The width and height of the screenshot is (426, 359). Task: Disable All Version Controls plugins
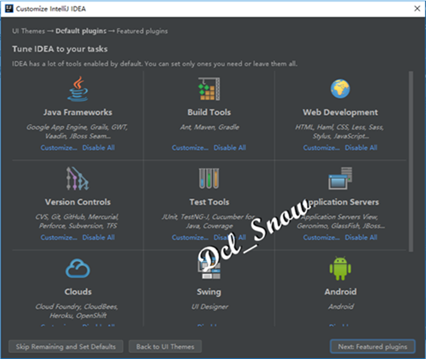click(98, 238)
